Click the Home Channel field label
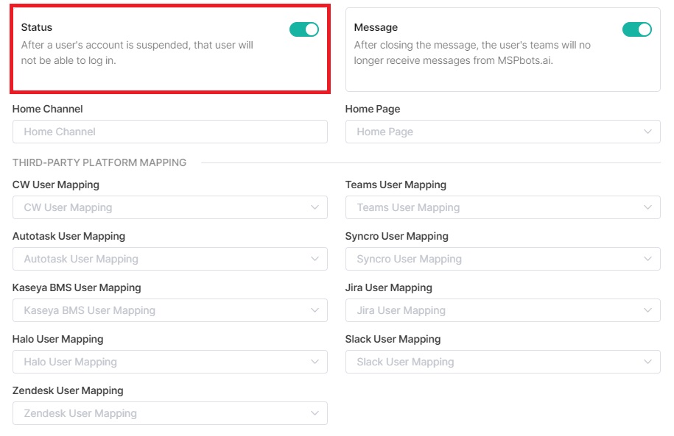The height and width of the screenshot is (436, 674). (48, 109)
